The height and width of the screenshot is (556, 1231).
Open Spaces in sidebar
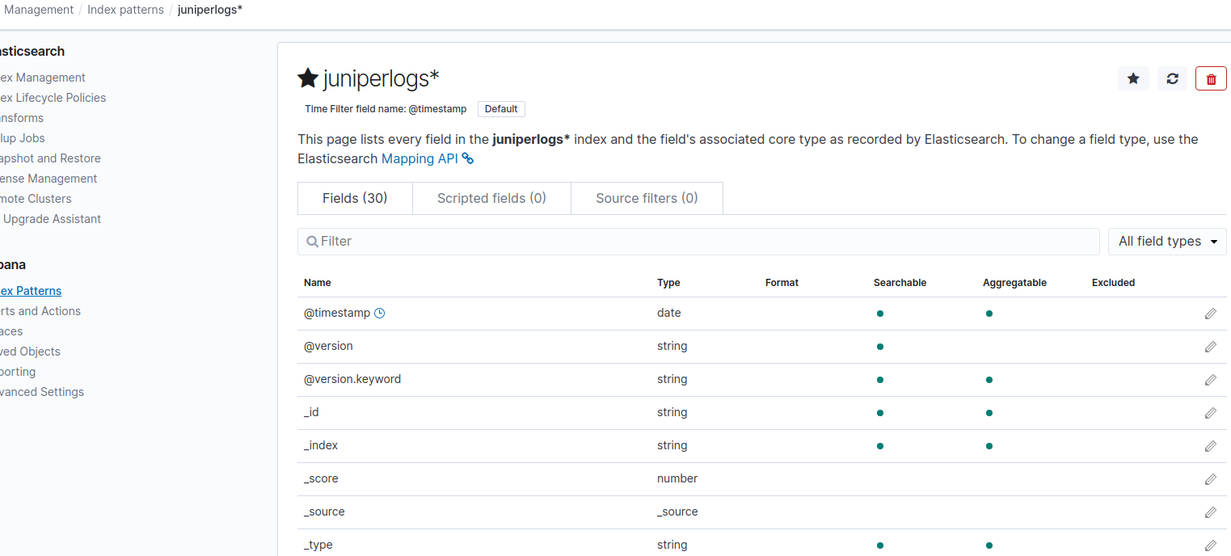(11, 331)
